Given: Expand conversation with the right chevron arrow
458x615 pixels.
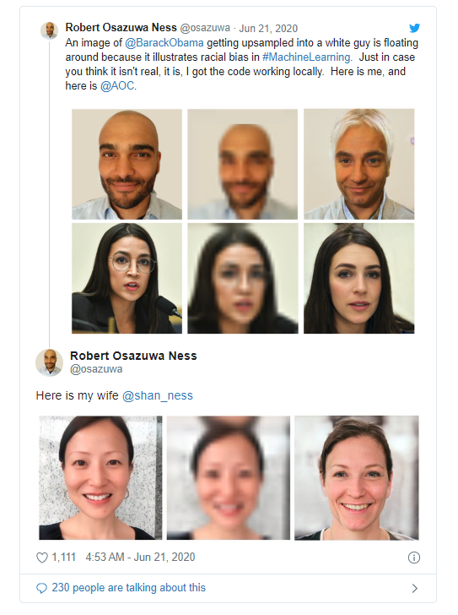Looking at the screenshot, I should [415, 588].
